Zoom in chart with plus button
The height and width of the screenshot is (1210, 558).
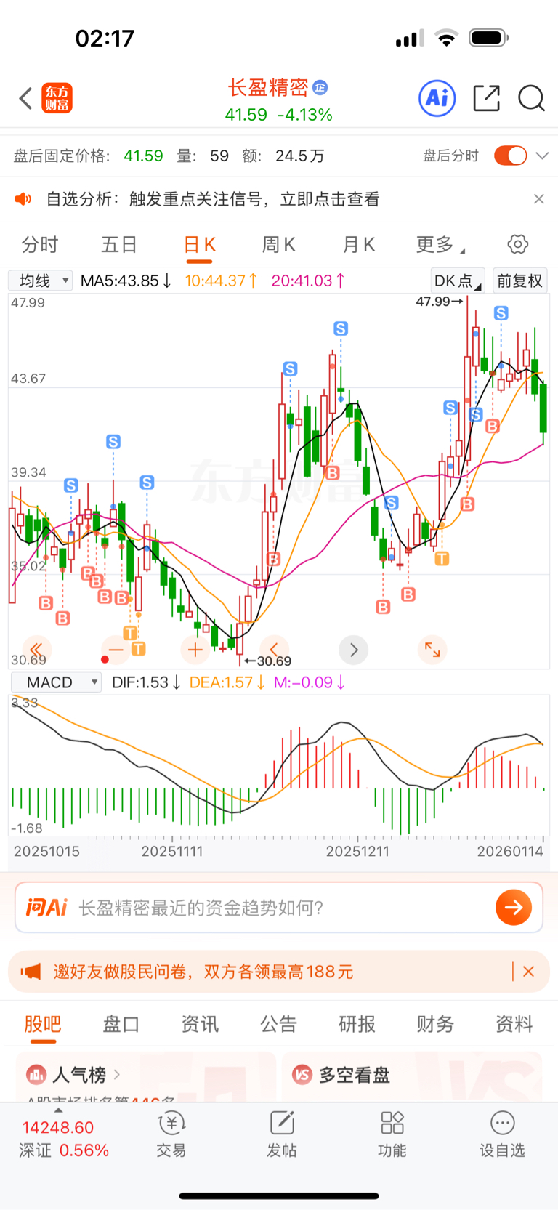point(195,650)
